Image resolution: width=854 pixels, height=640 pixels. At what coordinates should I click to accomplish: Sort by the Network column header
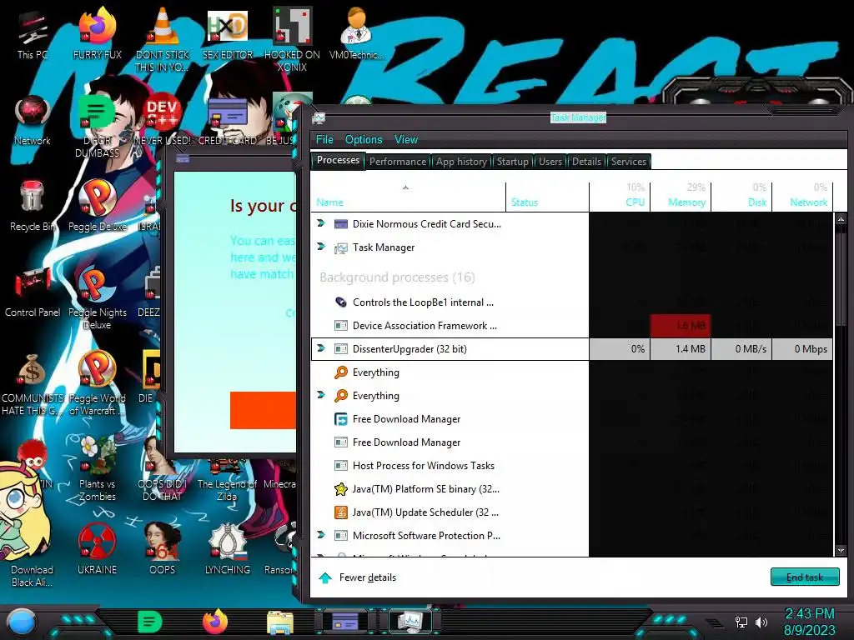[803, 197]
